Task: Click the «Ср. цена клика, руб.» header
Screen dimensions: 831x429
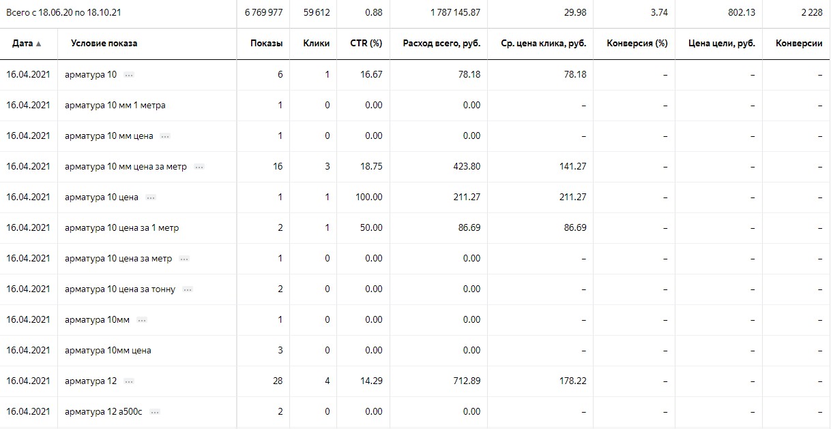Action: (538, 44)
